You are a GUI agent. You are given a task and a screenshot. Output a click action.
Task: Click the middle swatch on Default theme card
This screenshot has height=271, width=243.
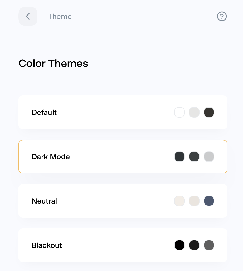194,112
